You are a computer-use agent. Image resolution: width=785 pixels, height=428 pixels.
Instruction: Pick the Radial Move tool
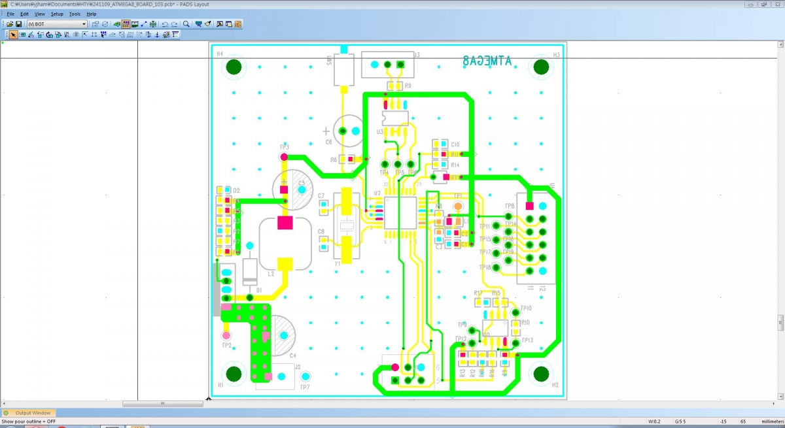[x=31, y=35]
